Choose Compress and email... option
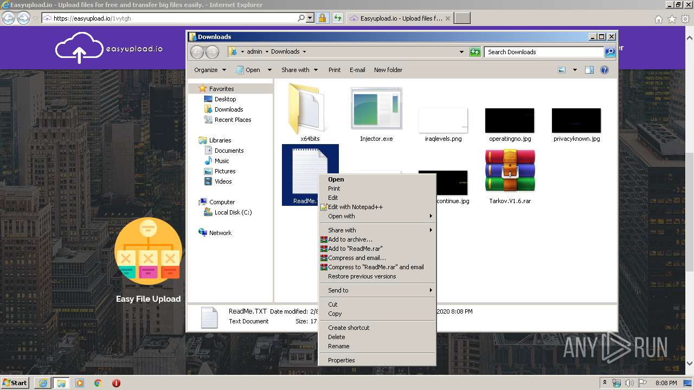694x390 pixels. 377,258
